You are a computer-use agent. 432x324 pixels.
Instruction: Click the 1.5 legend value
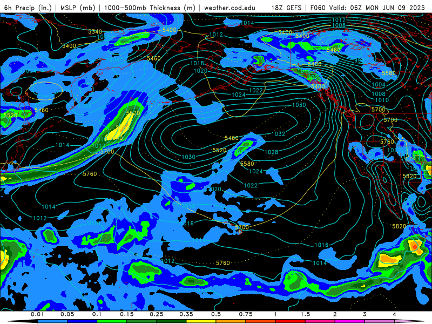pos(305,314)
